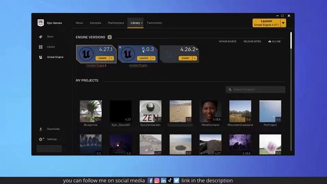Screen dimensions: 327x184
Task: Open the Twitter icon in the banner
Action: 176,180
